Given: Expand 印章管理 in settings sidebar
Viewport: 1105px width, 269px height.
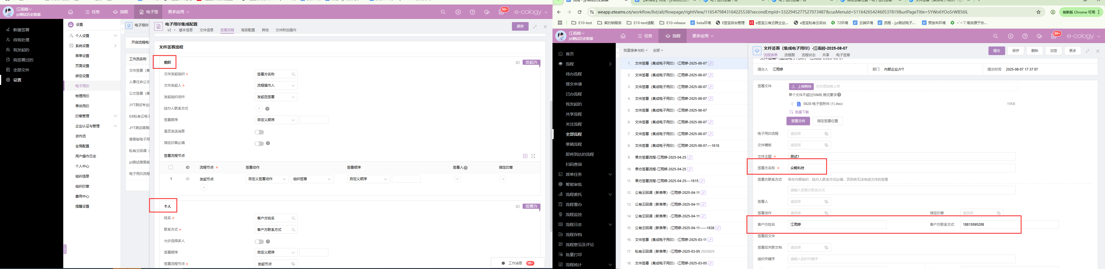Looking at the screenshot, I should tap(115, 116).
